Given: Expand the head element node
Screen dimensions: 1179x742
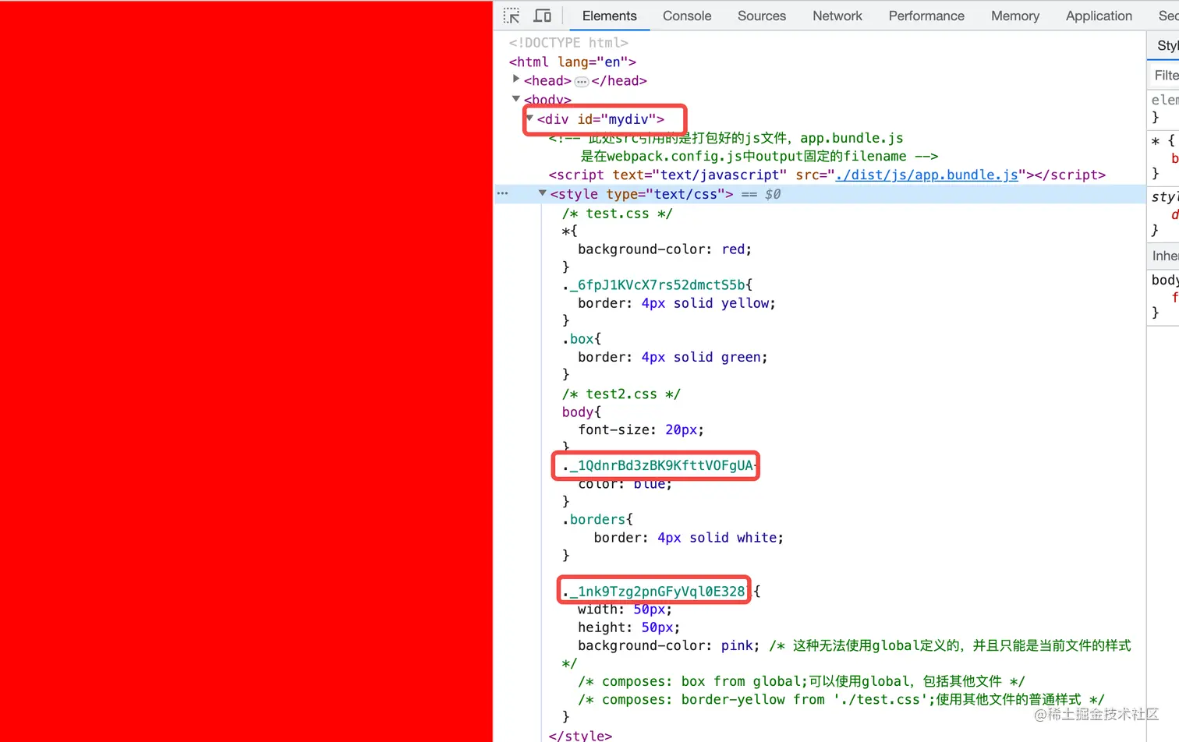Looking at the screenshot, I should click(x=516, y=79).
